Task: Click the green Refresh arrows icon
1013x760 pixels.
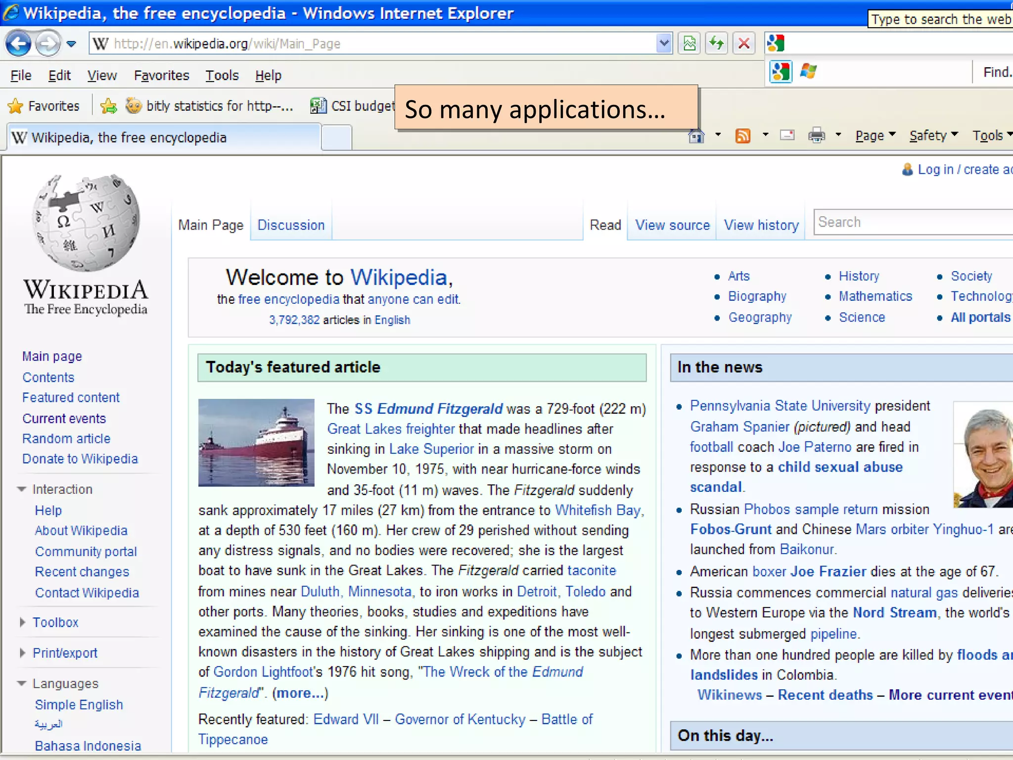Action: click(717, 44)
